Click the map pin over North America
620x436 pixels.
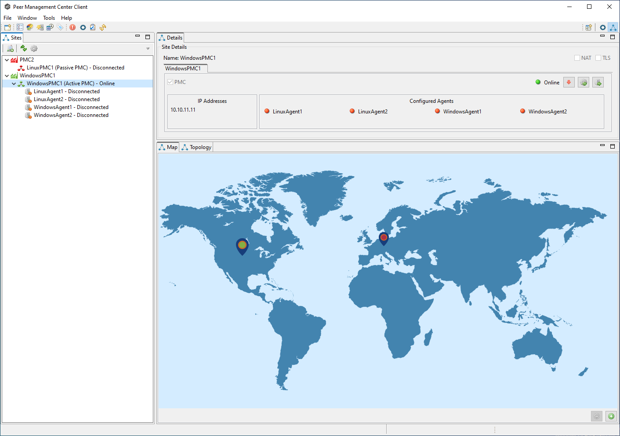[242, 246]
